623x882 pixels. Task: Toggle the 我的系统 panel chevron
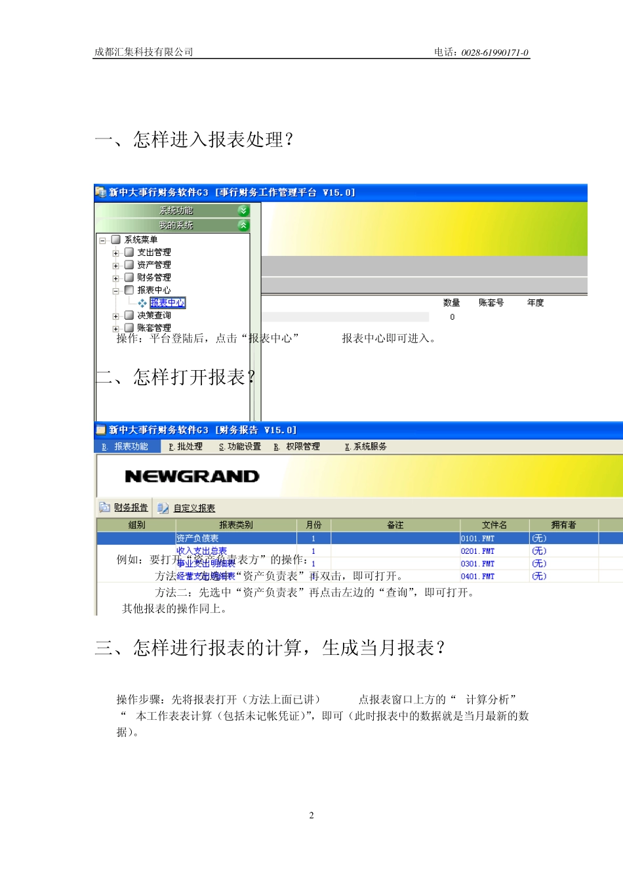click(243, 225)
